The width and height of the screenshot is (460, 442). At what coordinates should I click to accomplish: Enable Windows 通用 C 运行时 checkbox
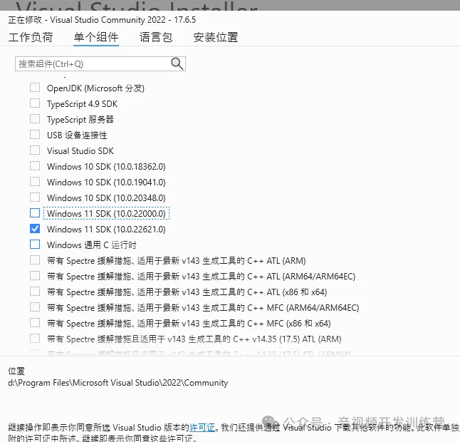(x=35, y=244)
